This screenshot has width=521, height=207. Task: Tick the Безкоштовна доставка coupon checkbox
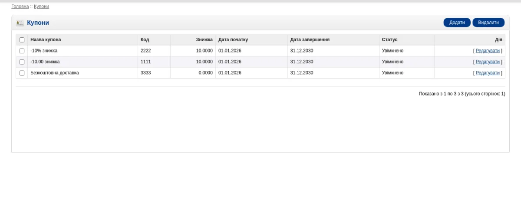tap(22, 73)
